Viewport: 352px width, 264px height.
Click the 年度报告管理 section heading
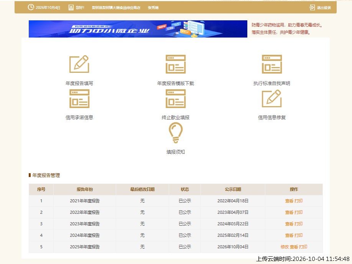(x=46, y=175)
